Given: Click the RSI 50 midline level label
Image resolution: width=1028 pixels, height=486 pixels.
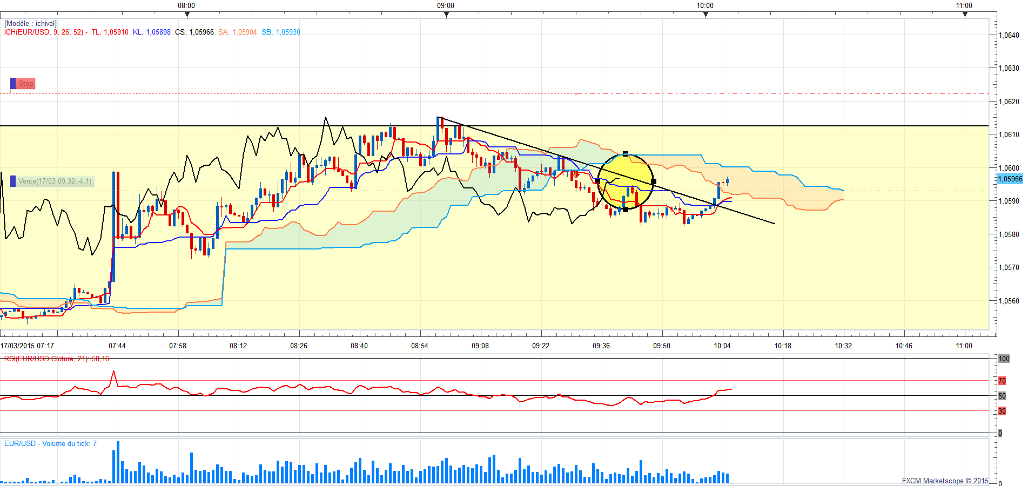Looking at the screenshot, I should click(1002, 396).
